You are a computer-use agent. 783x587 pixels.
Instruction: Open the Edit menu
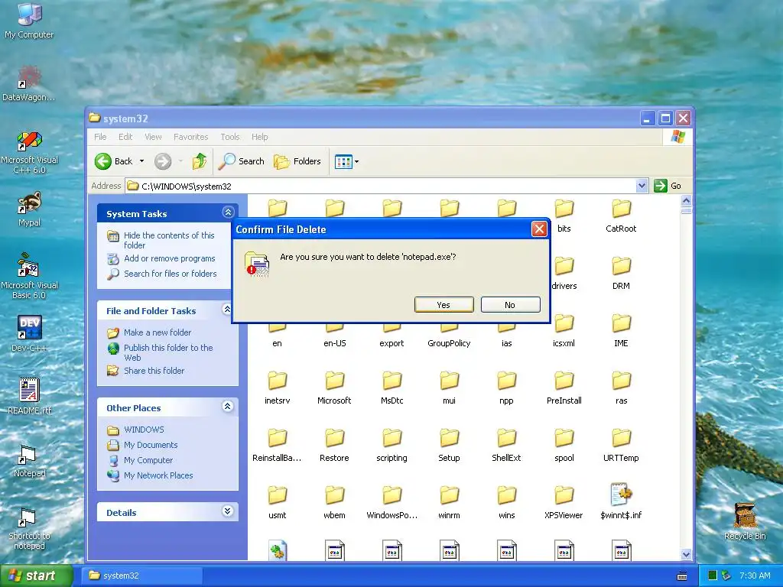click(125, 137)
